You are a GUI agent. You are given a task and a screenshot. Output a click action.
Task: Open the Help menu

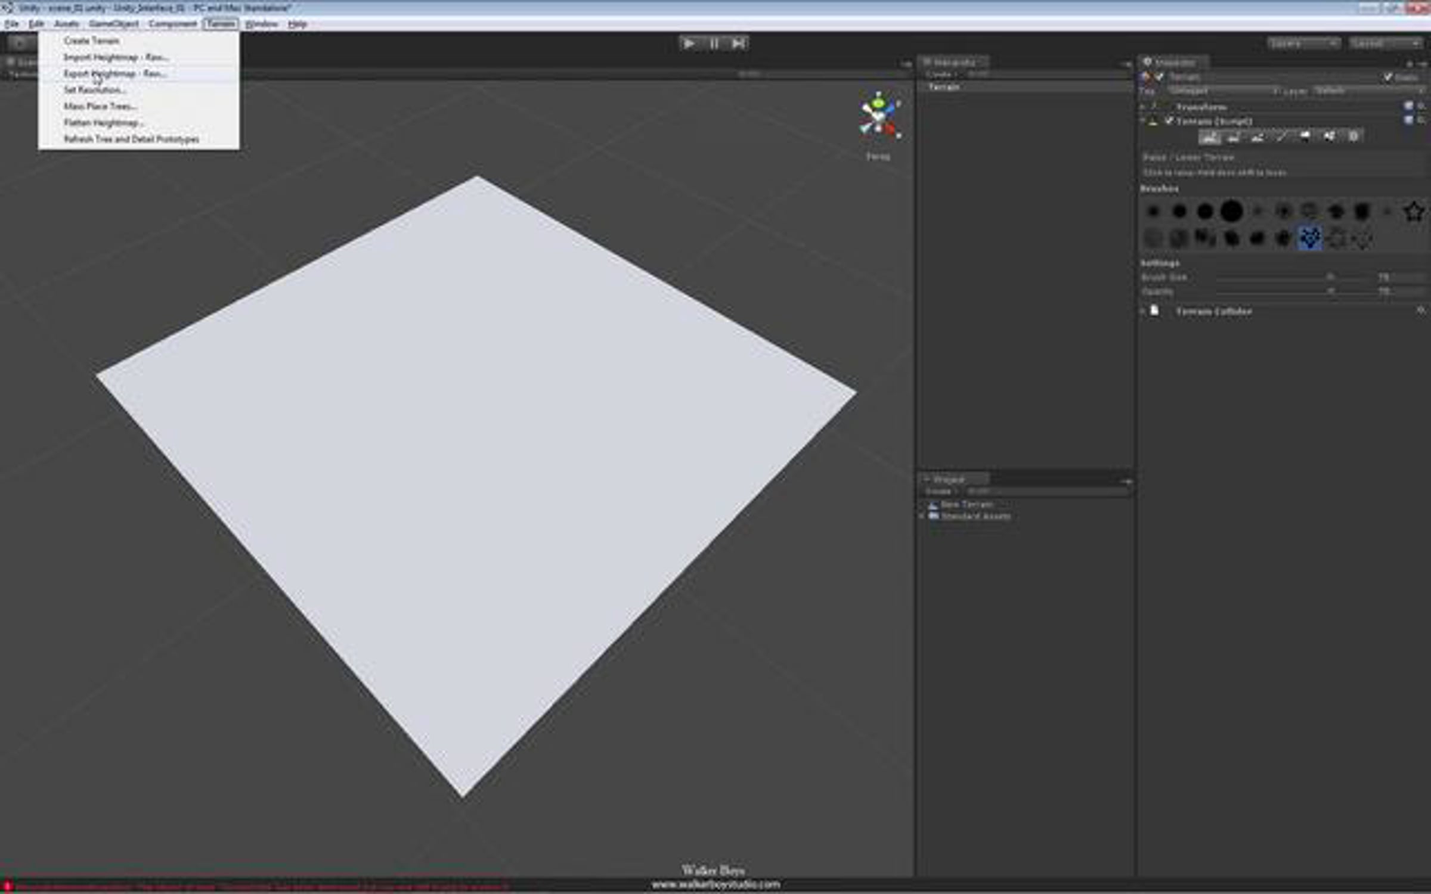[x=297, y=24]
